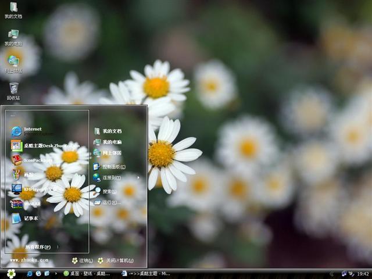The width and height of the screenshot is (372, 279).
Task: Open 我的文档 in start menu right column
Action: (108, 131)
